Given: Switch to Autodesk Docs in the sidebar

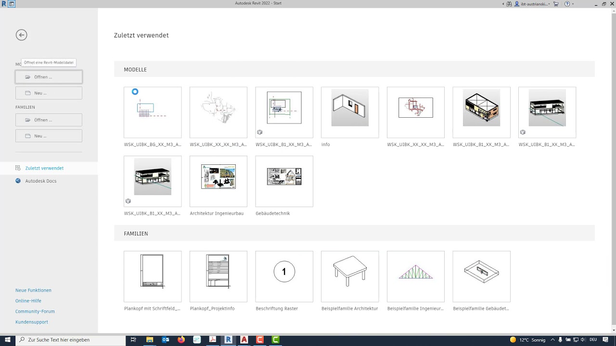Looking at the screenshot, I should (x=41, y=181).
